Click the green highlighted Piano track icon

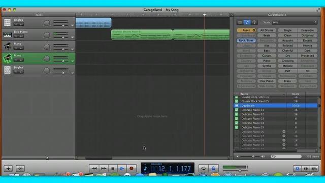[7, 58]
